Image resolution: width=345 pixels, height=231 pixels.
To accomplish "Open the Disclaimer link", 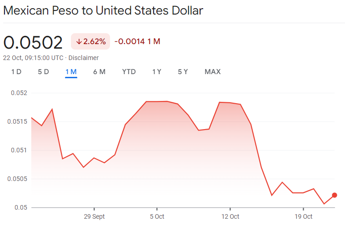I will (x=84, y=58).
